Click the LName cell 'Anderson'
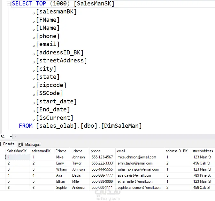 tap(79, 188)
